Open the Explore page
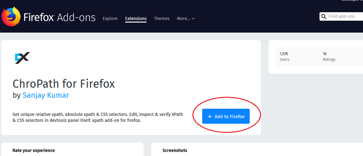The width and height of the screenshot is (363, 156). click(x=110, y=18)
